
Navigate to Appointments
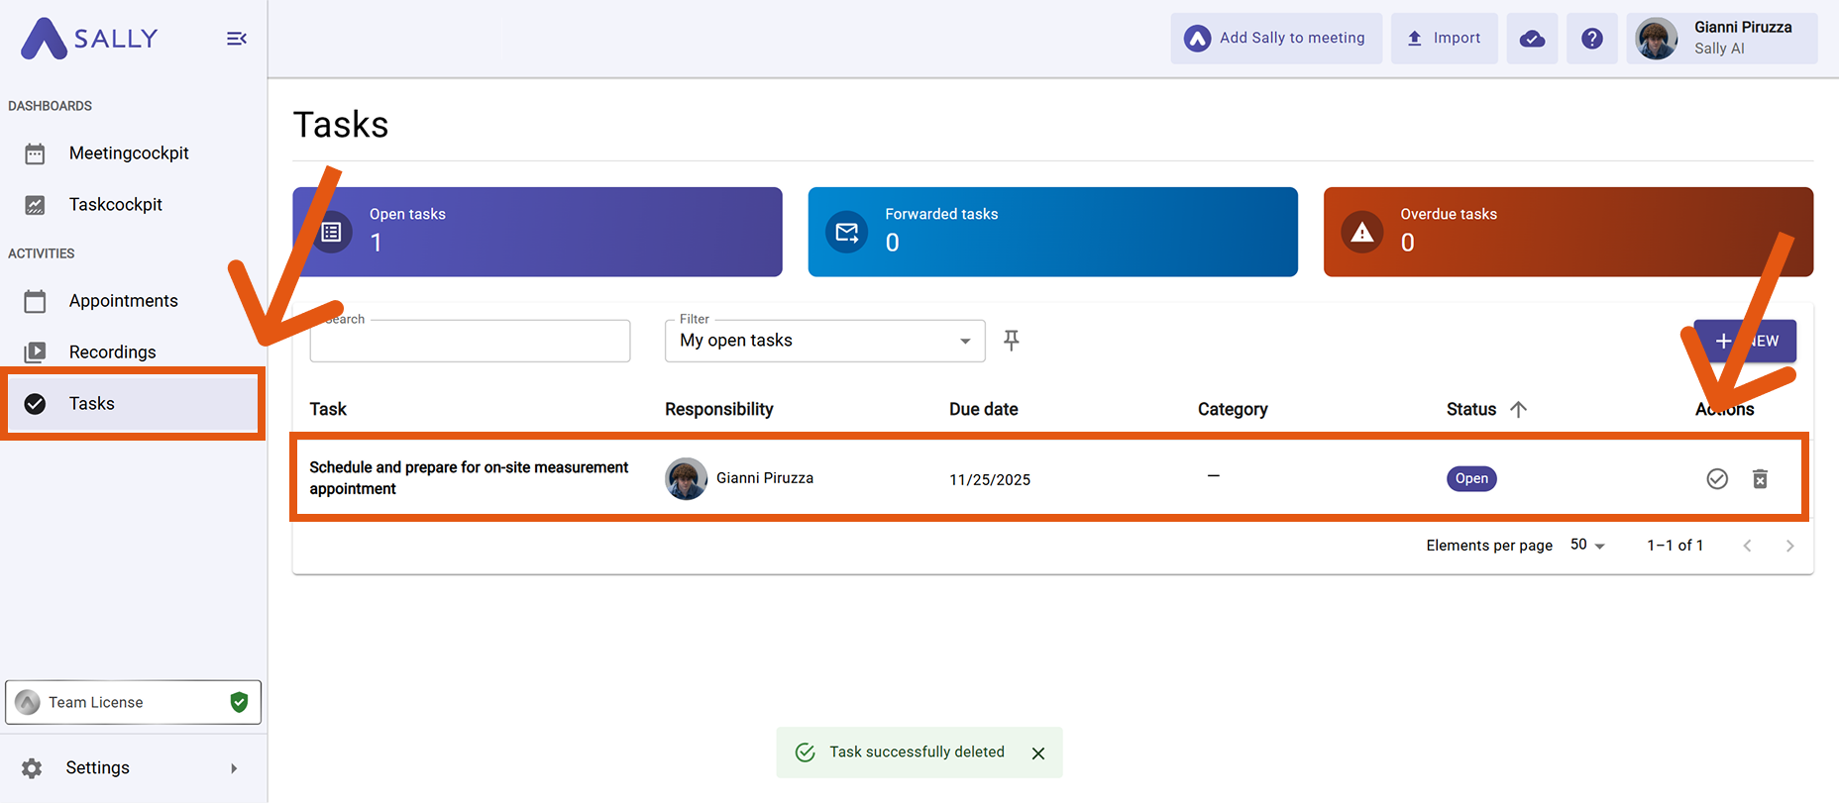click(x=123, y=301)
